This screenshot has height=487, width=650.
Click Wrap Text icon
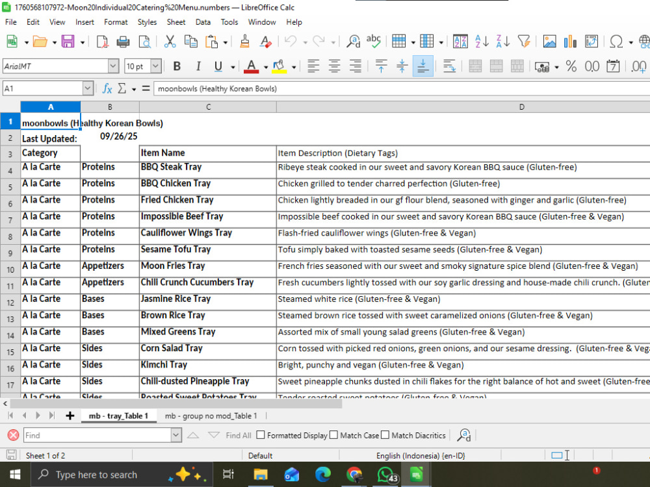449,66
